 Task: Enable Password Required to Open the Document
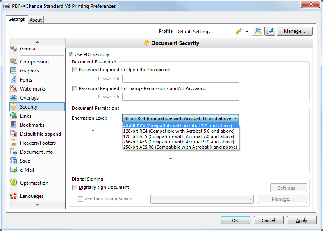(x=75, y=70)
